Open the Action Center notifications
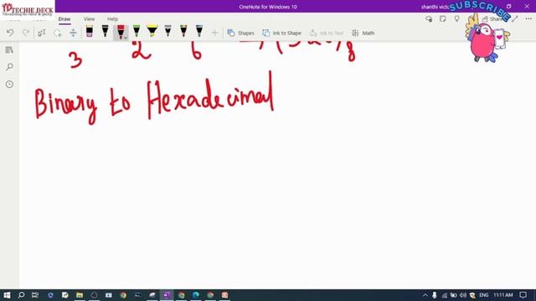 coord(523,295)
